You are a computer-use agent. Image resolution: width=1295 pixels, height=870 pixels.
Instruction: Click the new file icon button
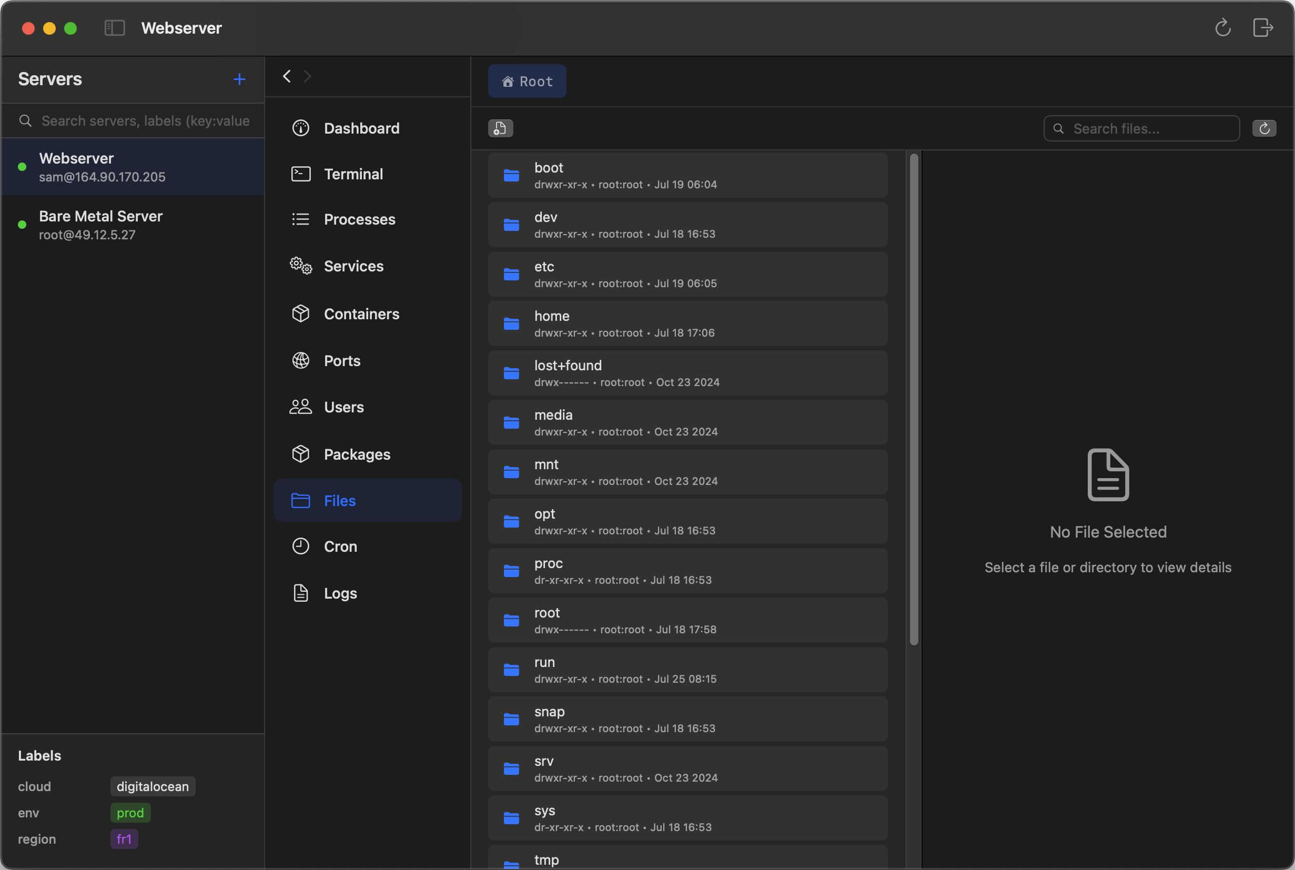point(500,128)
